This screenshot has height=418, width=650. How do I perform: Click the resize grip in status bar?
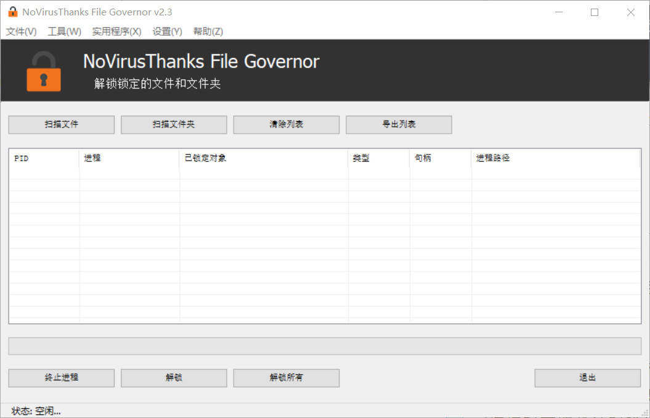point(644,413)
